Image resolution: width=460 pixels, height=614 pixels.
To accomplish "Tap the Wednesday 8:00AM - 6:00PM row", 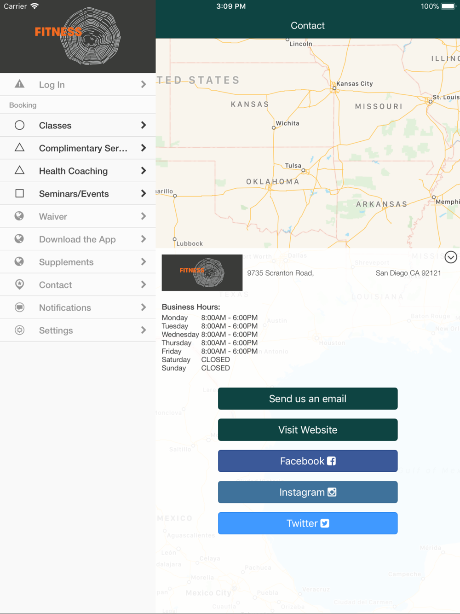I will click(x=210, y=335).
